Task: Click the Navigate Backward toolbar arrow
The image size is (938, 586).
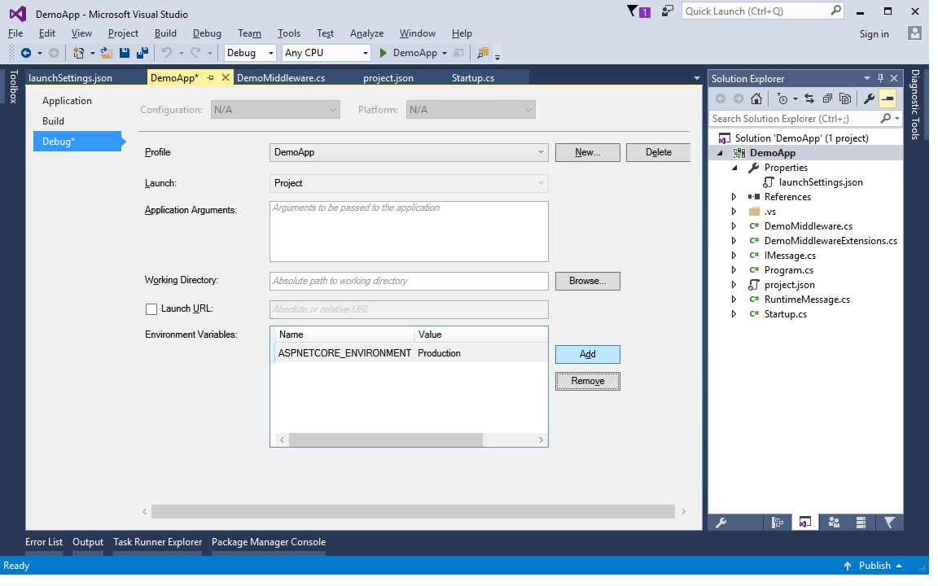Action: pos(26,53)
